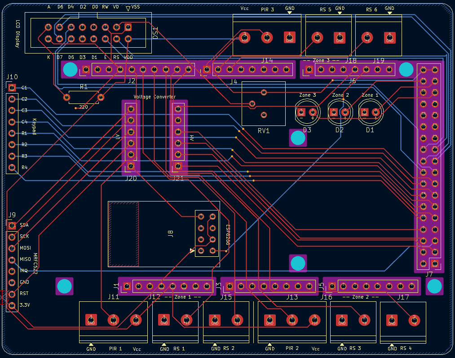This screenshot has height=358, width=455.
Task: Click the vertical MRFC522 label
Action: tap(35, 264)
